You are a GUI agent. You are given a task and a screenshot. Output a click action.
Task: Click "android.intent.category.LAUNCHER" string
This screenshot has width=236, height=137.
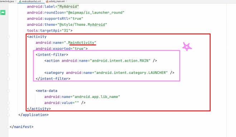[131, 73]
